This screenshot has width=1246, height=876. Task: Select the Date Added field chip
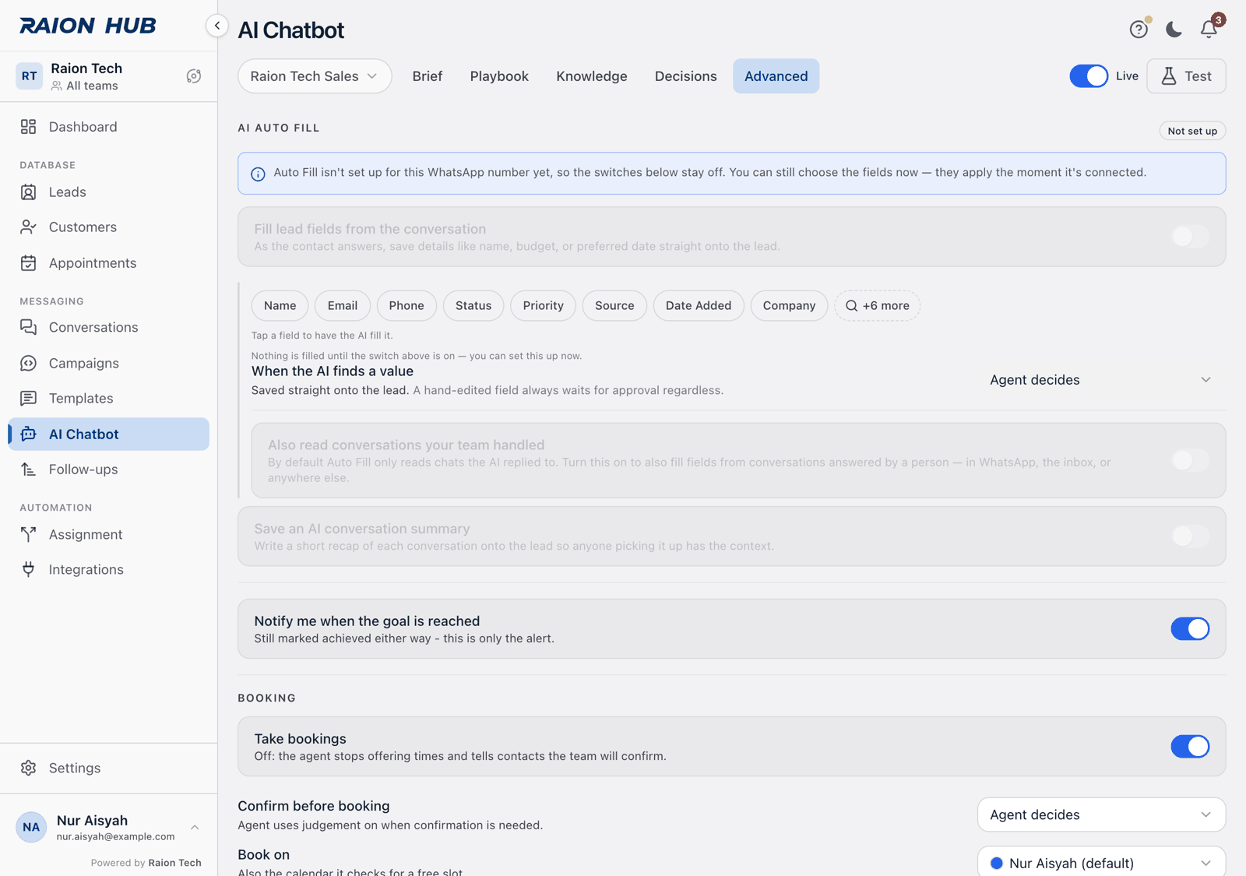coord(699,305)
